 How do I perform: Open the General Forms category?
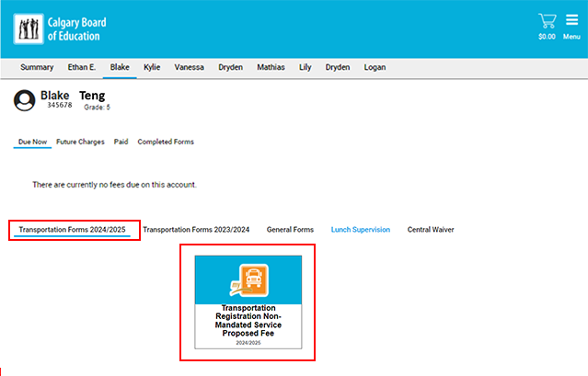coord(290,230)
